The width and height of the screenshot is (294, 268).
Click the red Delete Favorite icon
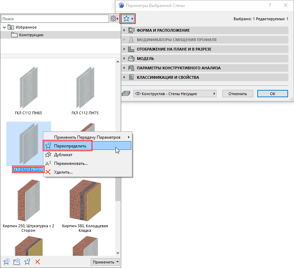[x=38, y=261]
